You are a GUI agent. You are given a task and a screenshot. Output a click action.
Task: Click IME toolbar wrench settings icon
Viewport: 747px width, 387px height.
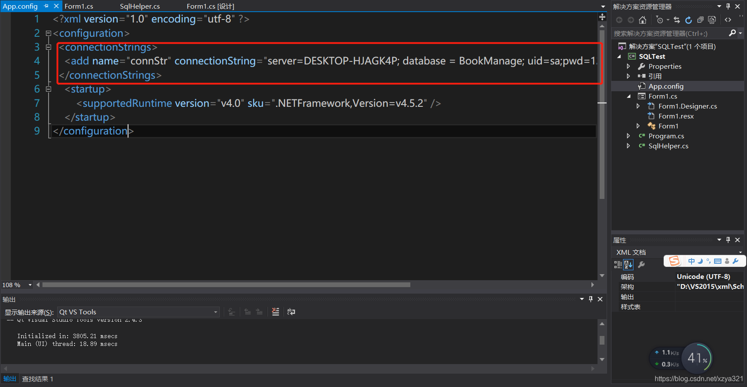735,261
